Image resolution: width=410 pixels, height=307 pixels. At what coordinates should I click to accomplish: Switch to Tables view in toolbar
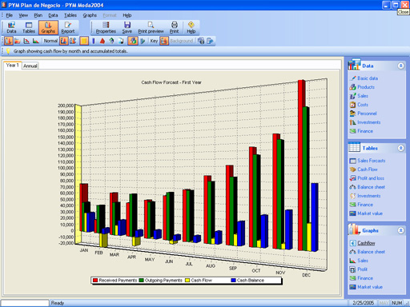point(29,28)
